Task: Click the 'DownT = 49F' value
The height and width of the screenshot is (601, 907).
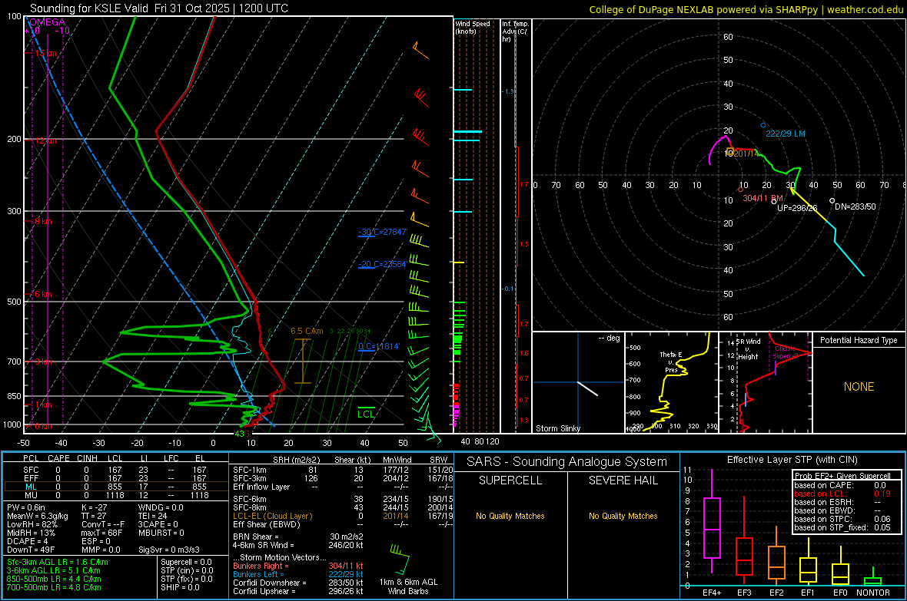Action: tap(31, 550)
